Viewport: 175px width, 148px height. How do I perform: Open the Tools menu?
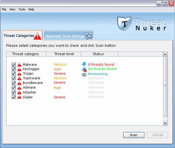point(22,9)
